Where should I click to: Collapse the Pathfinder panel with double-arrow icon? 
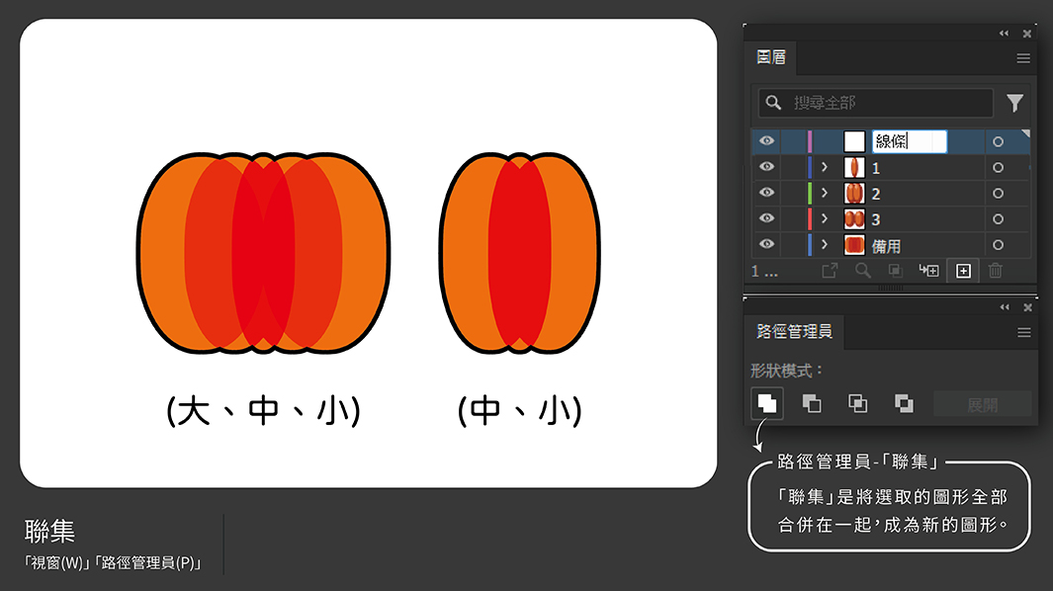1005,307
